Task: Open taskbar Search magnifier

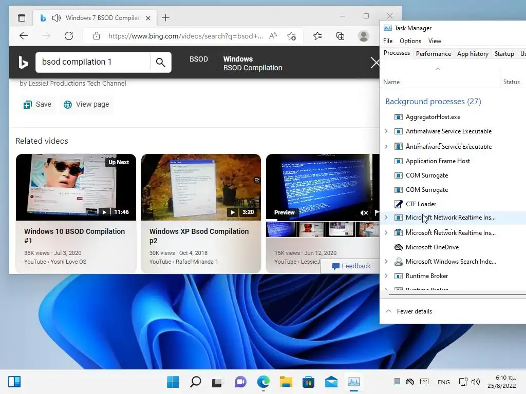Action: [196, 382]
